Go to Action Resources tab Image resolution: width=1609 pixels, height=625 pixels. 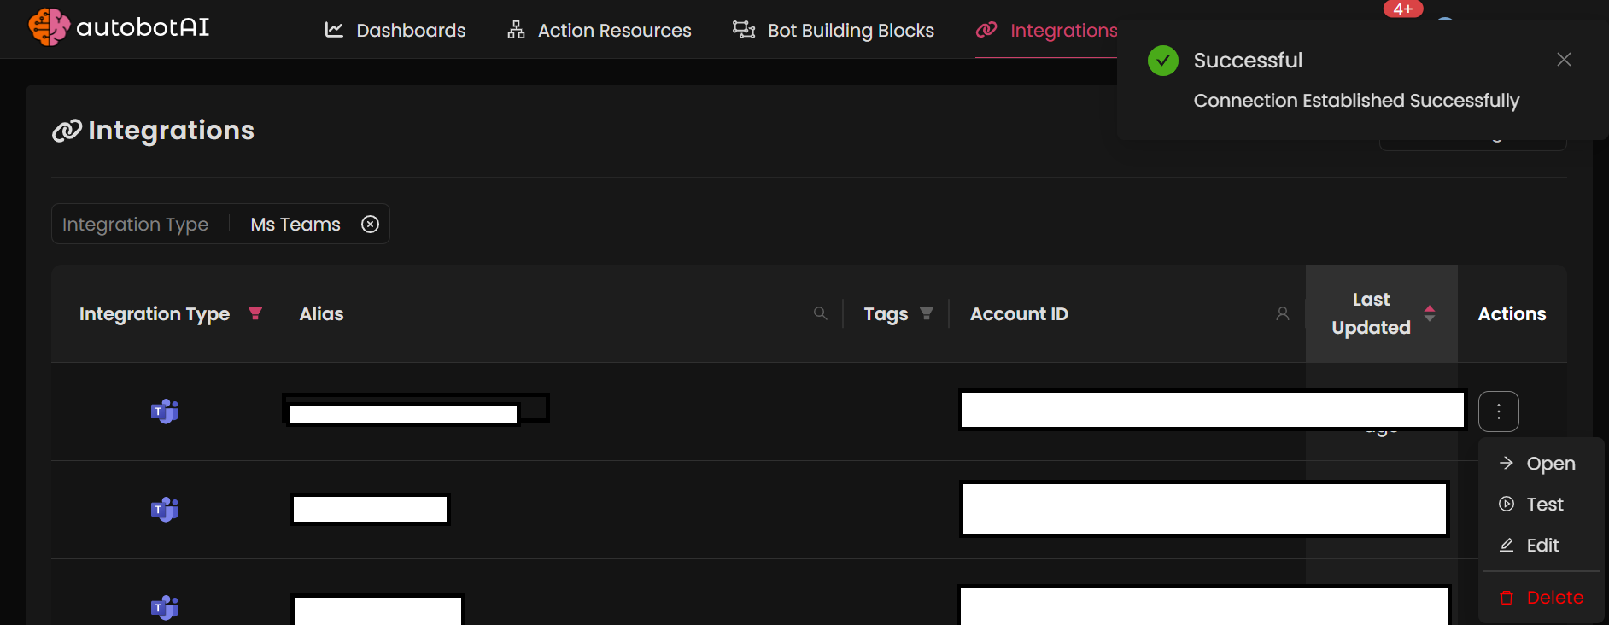tap(599, 31)
